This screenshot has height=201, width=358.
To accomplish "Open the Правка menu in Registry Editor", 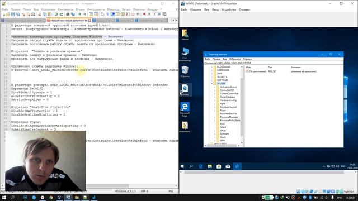I will [216, 59].
